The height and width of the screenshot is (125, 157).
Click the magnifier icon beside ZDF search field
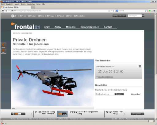pos(143,16)
